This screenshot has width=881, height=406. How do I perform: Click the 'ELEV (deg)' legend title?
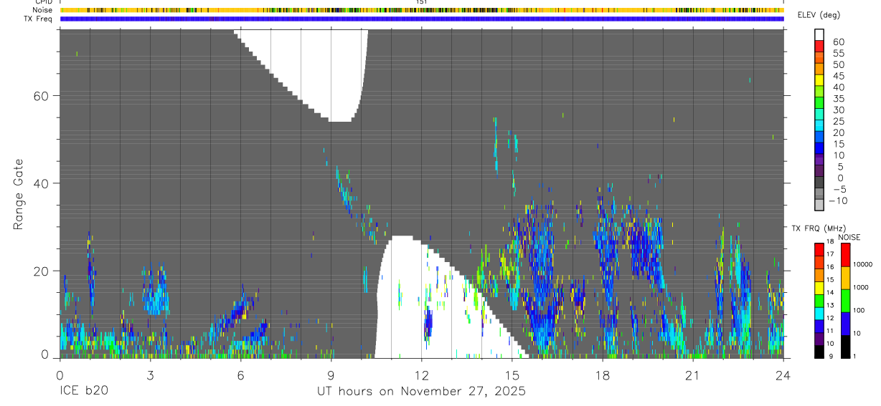pyautogui.click(x=820, y=15)
